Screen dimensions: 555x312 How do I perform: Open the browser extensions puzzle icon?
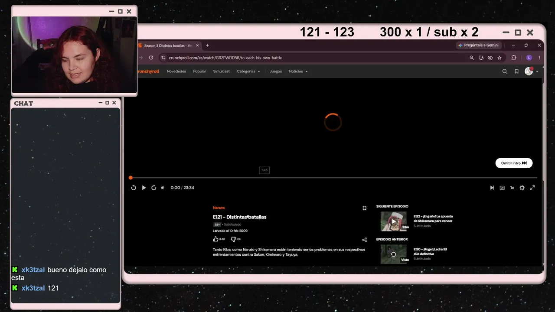coord(514,58)
